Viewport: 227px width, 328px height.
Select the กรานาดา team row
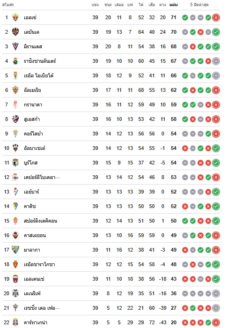click(111, 104)
